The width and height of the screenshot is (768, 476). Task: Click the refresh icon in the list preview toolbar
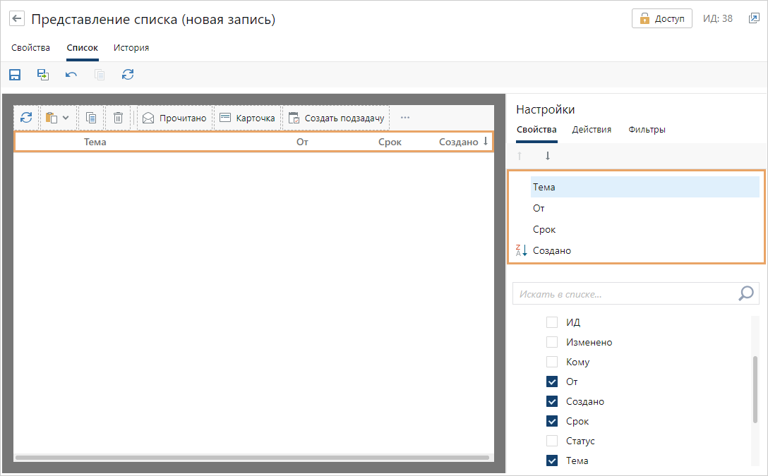(x=26, y=118)
